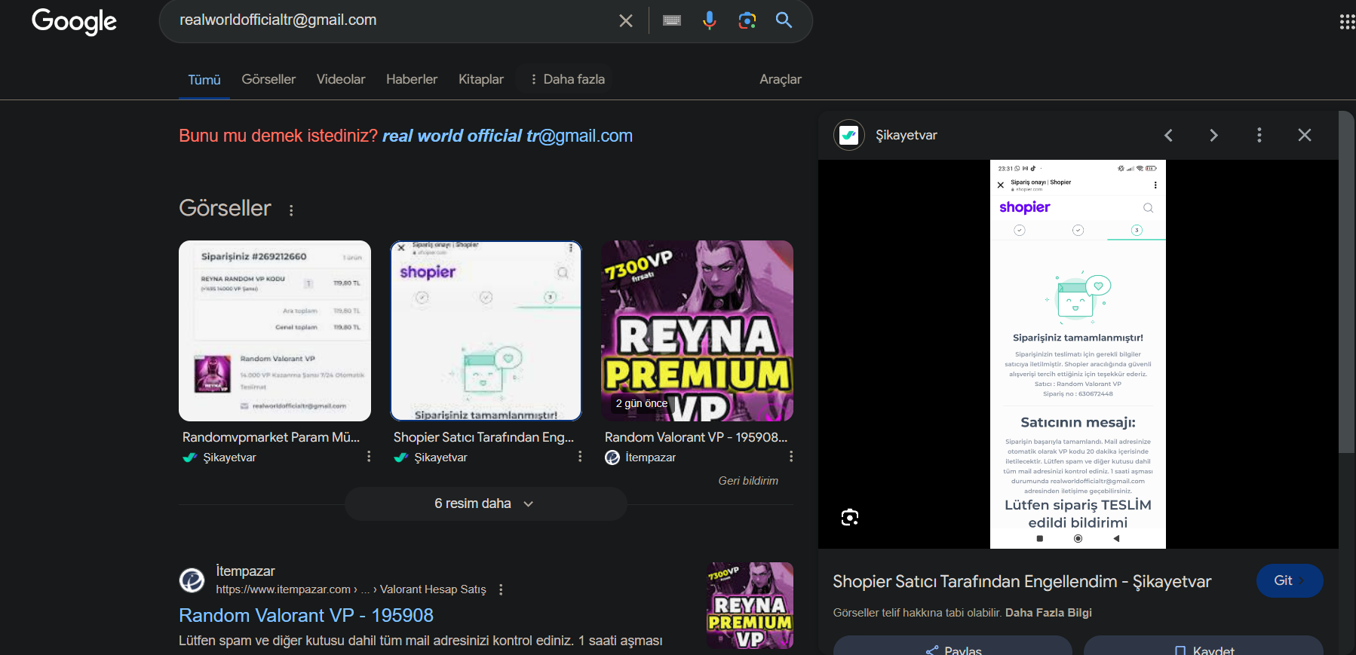Open the Randomvpmarket Param Mü... image title
This screenshot has height=655, width=1356.
pyautogui.click(x=272, y=437)
